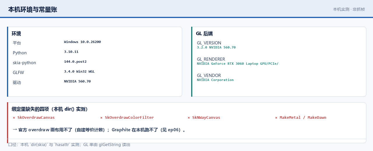This screenshot has height=151, width=373.
Task: Click the Python row label
Action: pyautogui.click(x=20, y=53)
